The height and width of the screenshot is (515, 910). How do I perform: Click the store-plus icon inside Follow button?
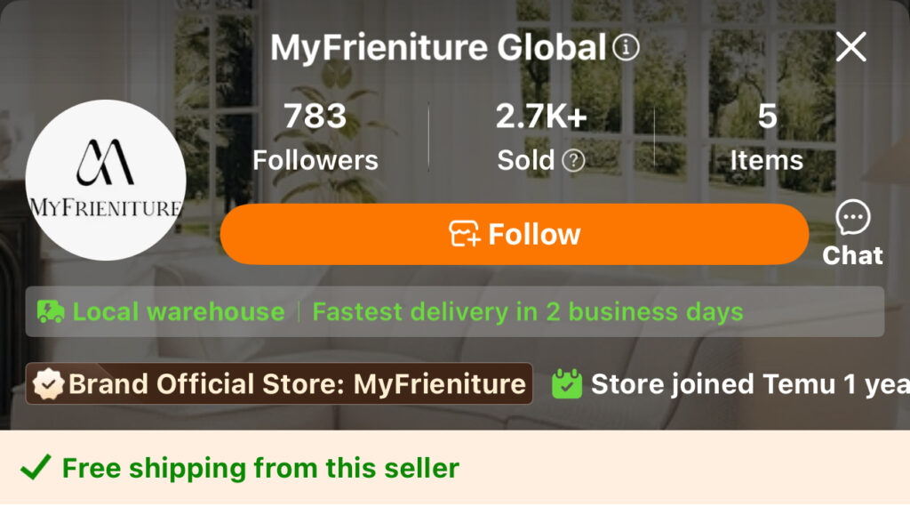tap(465, 234)
